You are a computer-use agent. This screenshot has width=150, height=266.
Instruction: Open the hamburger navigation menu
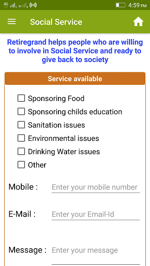click(x=12, y=22)
